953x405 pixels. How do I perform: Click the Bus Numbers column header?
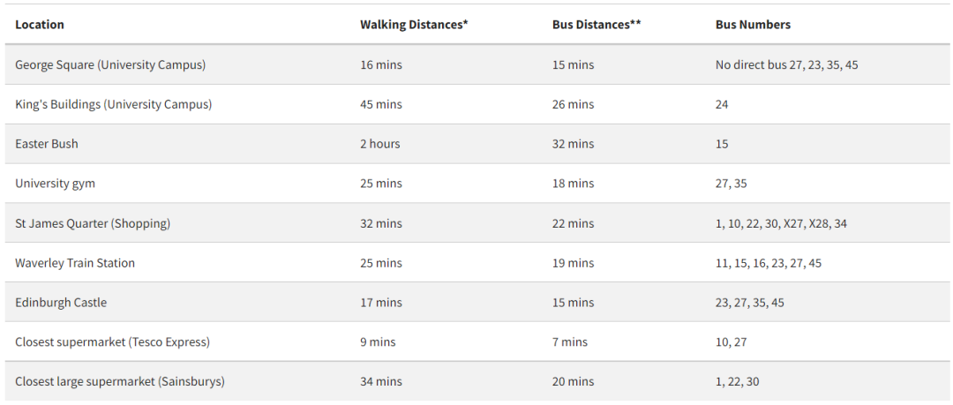click(x=753, y=25)
